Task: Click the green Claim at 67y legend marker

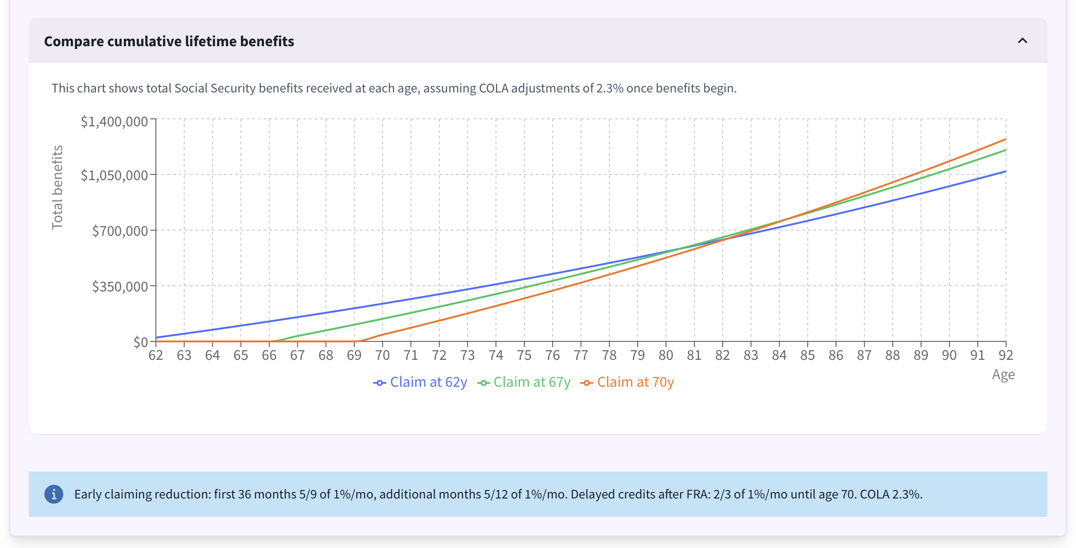Action: point(484,382)
